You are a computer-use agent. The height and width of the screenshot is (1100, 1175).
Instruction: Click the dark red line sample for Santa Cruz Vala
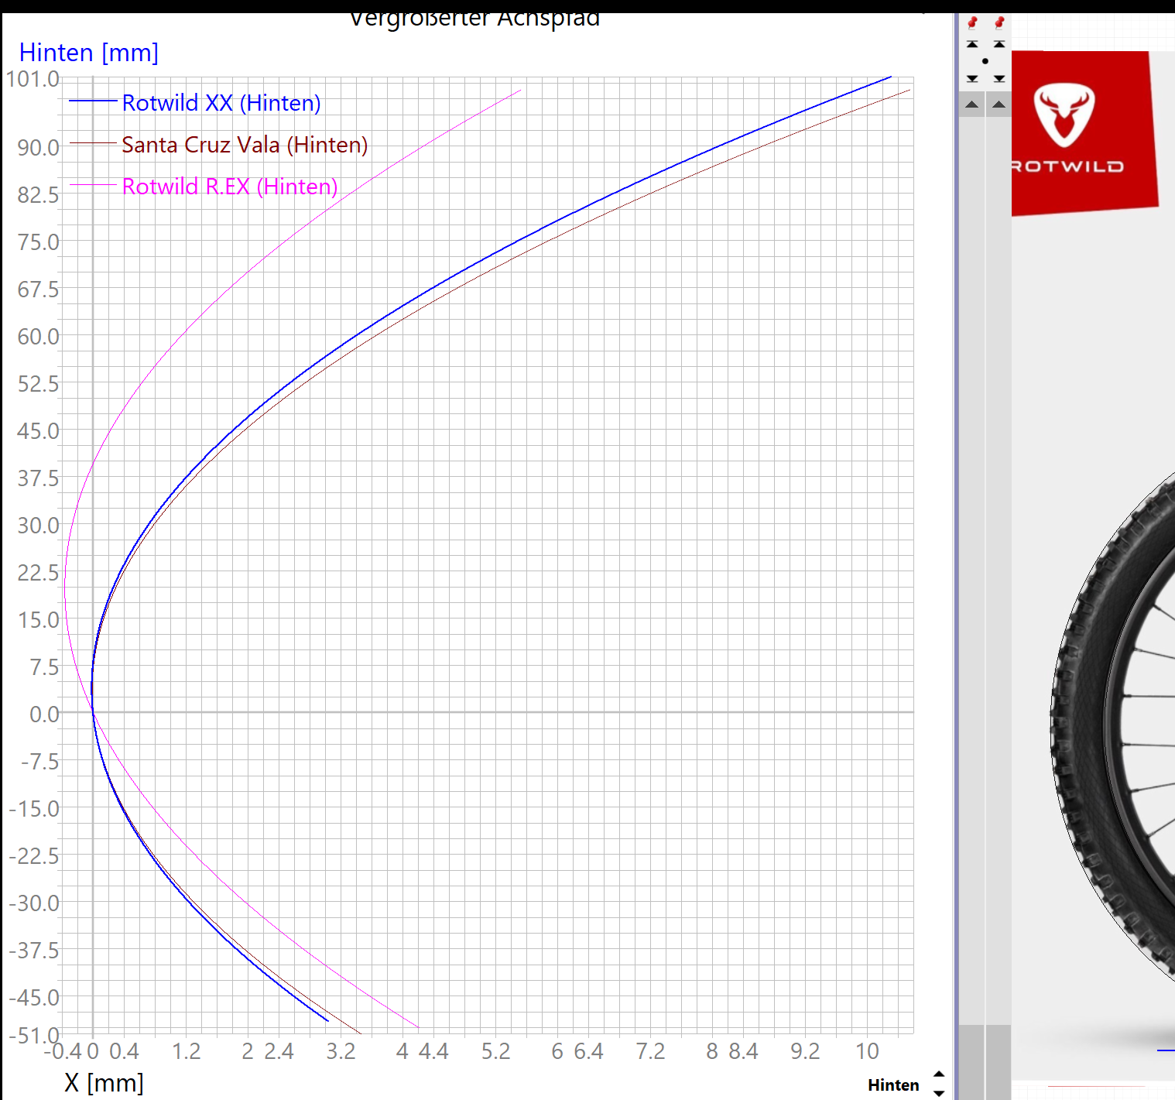pos(93,143)
